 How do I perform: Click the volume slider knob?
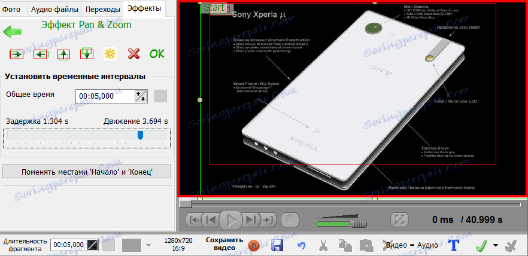click(359, 224)
